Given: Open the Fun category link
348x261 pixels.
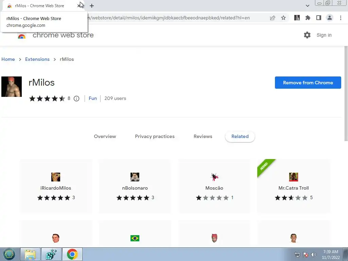Looking at the screenshot, I should click(x=93, y=98).
